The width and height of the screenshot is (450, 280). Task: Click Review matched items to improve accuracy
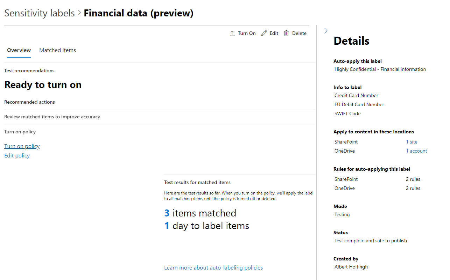coord(52,117)
